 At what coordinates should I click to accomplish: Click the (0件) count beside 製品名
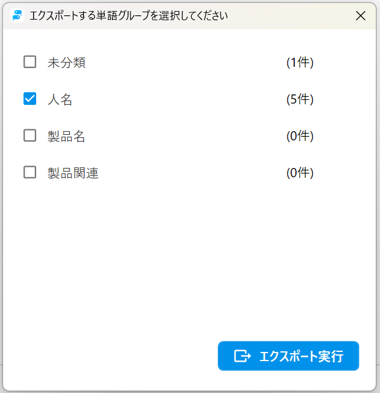coord(300,136)
